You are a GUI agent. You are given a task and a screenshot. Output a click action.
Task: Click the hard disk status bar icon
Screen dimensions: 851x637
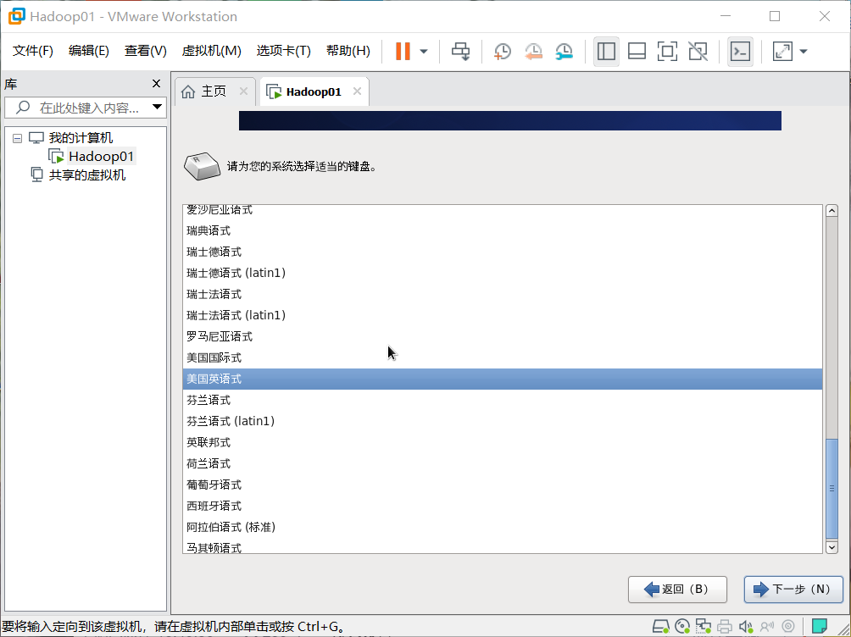point(660,627)
